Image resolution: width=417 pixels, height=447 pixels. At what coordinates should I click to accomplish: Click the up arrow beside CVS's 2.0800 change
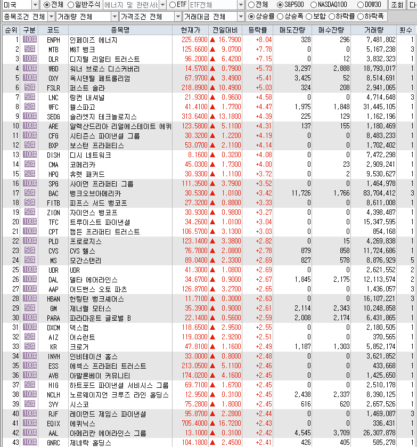coord(212,251)
